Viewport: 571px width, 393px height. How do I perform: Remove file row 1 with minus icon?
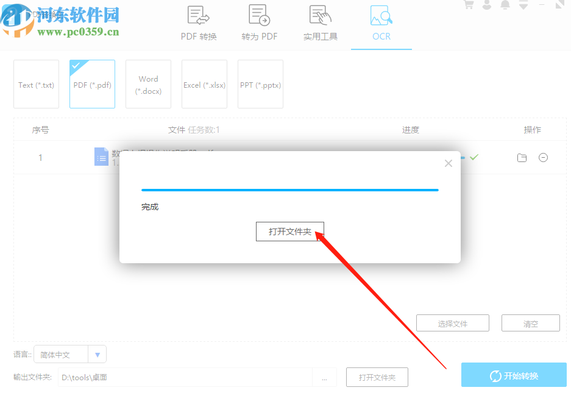point(543,157)
